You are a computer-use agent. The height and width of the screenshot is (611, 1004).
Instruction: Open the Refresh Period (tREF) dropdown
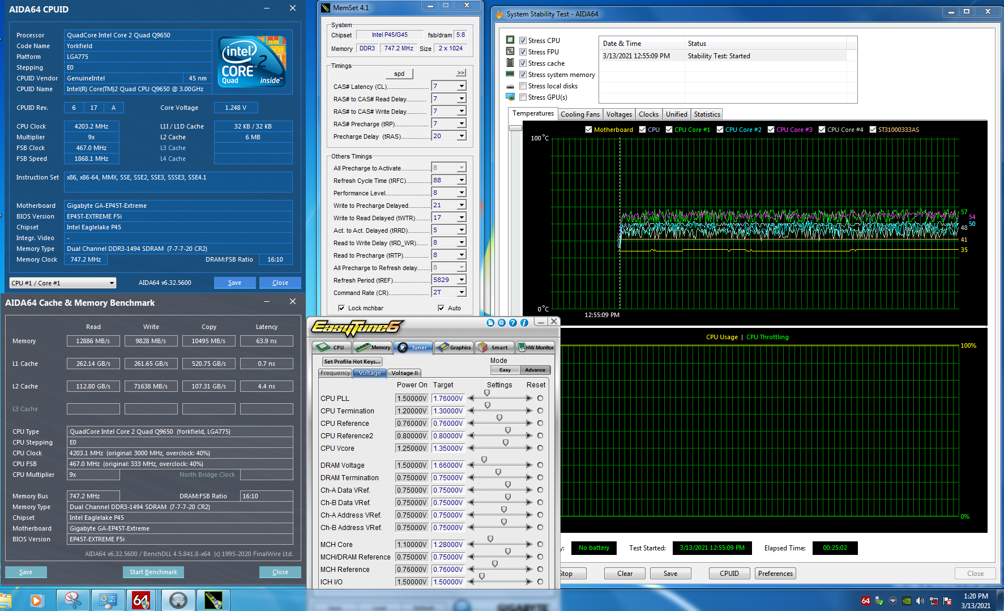click(462, 280)
